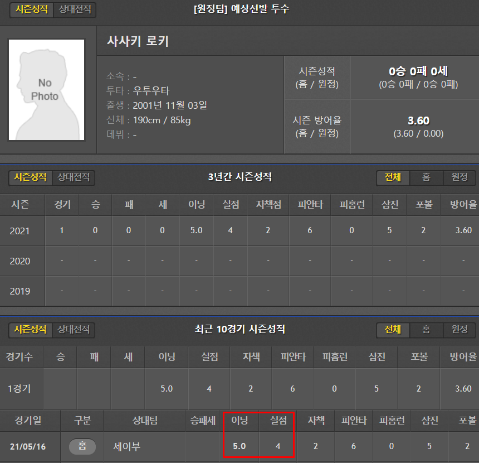Select 시즌성적 tab in 3년간 시즌성적 section
Viewport: 479px width, 463px height.
[30, 177]
